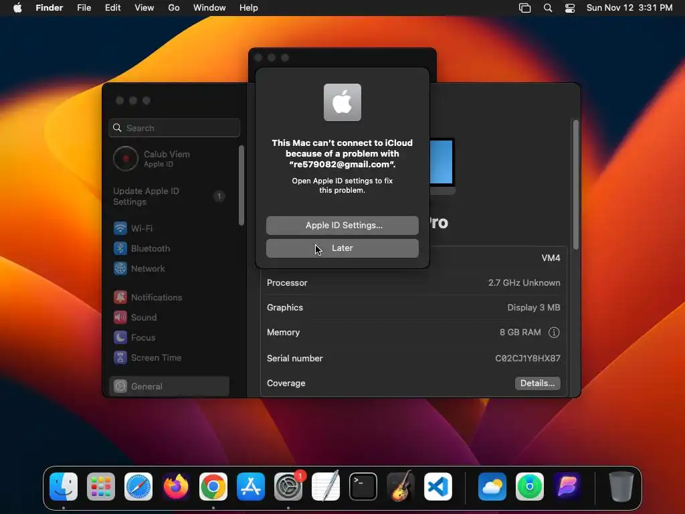
Task: Open Launchpad from the Dock
Action: [x=101, y=487]
